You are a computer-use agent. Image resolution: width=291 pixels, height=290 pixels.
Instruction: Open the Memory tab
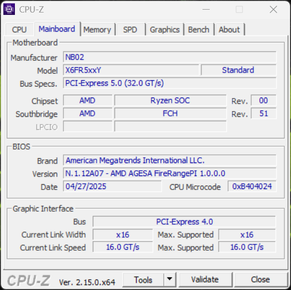click(x=97, y=29)
